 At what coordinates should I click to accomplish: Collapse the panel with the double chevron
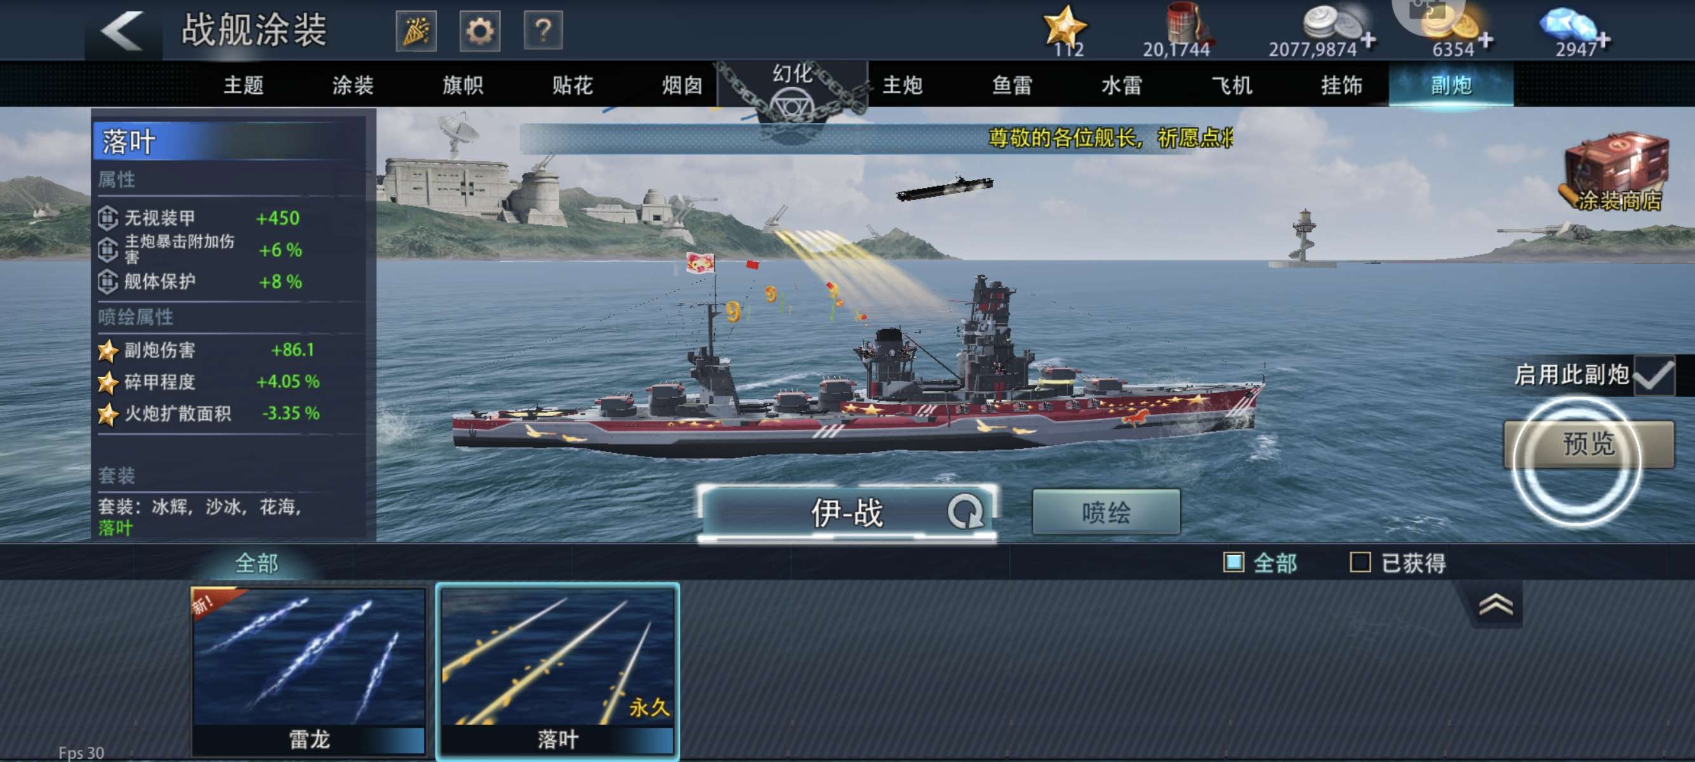(1496, 604)
